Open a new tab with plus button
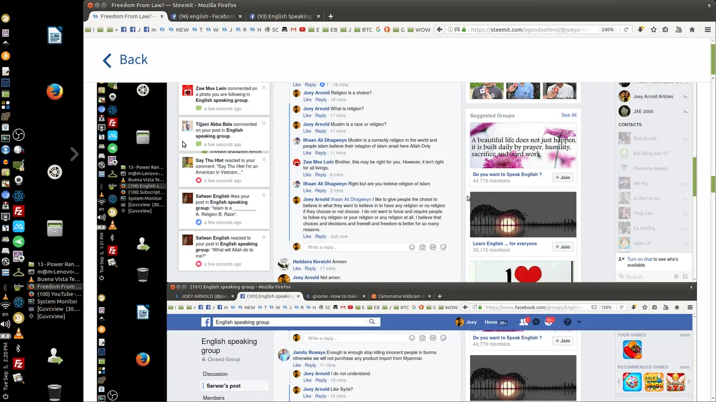716x402 pixels. tap(331, 16)
